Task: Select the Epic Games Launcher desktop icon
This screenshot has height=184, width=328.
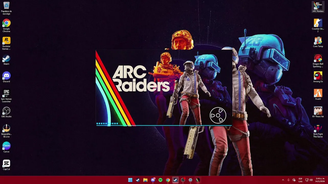Action: click(x=6, y=96)
